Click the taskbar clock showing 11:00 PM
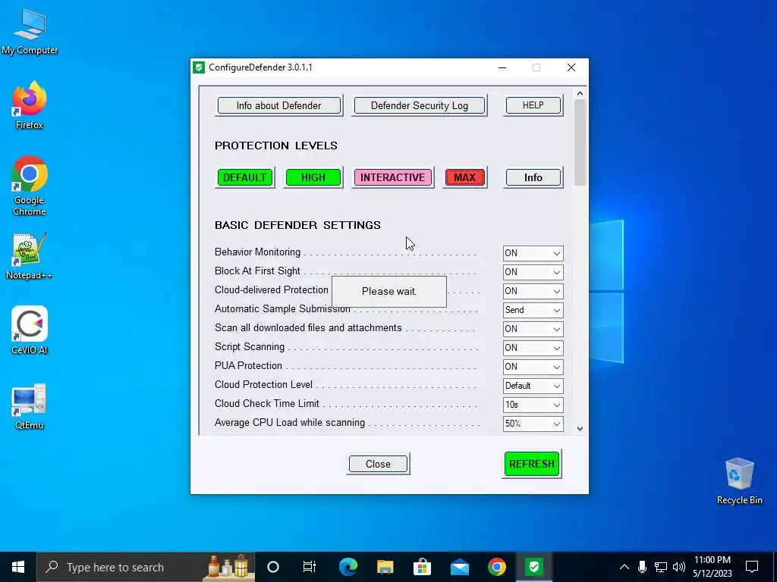This screenshot has height=582, width=777. tap(712, 567)
